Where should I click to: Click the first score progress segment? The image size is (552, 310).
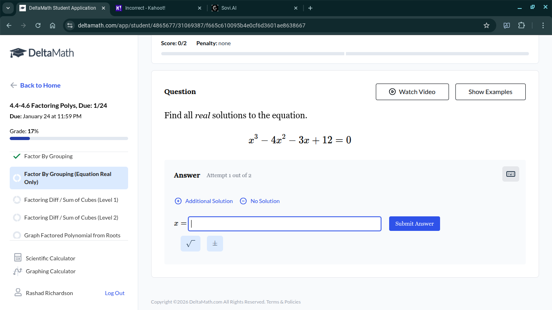click(x=253, y=54)
